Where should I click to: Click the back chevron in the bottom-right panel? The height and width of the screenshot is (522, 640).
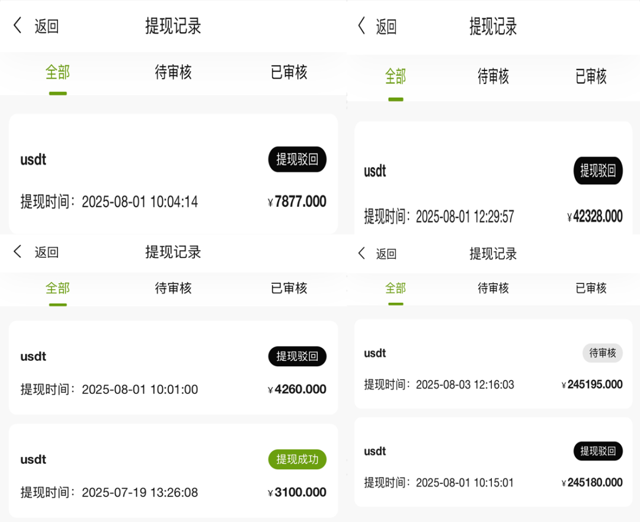pyautogui.click(x=361, y=254)
